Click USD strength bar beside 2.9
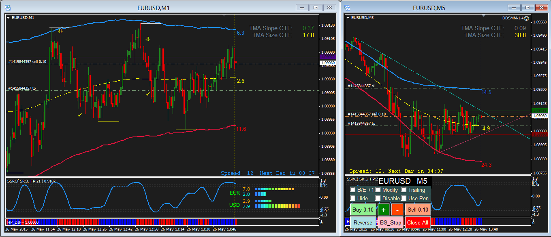551x237 pixels. [263, 201]
